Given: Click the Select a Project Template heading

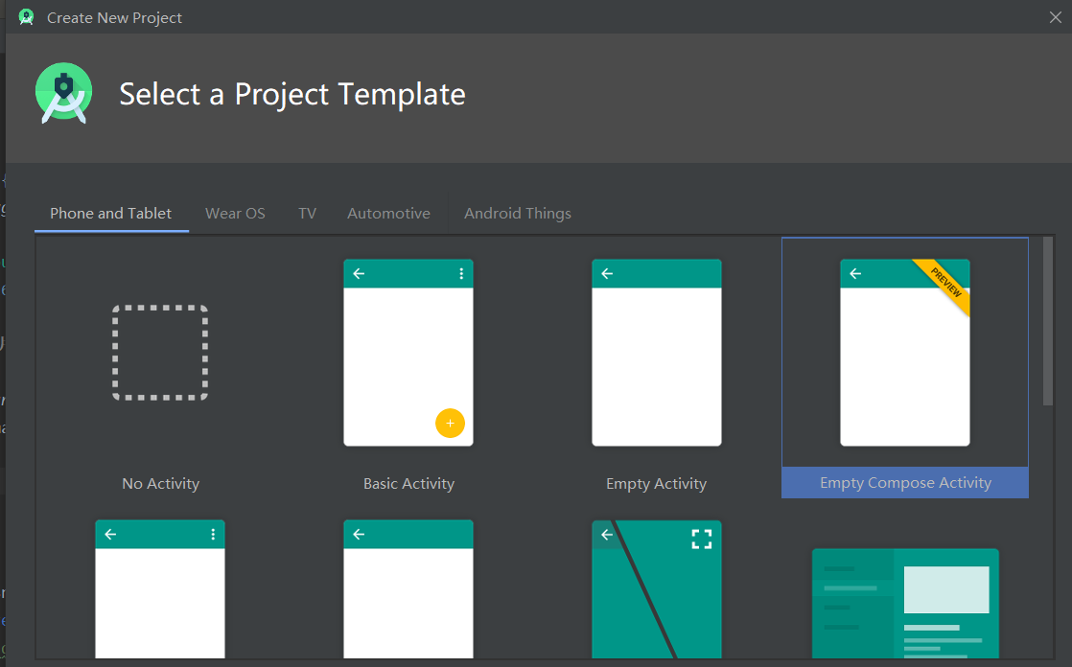Looking at the screenshot, I should click(x=291, y=94).
